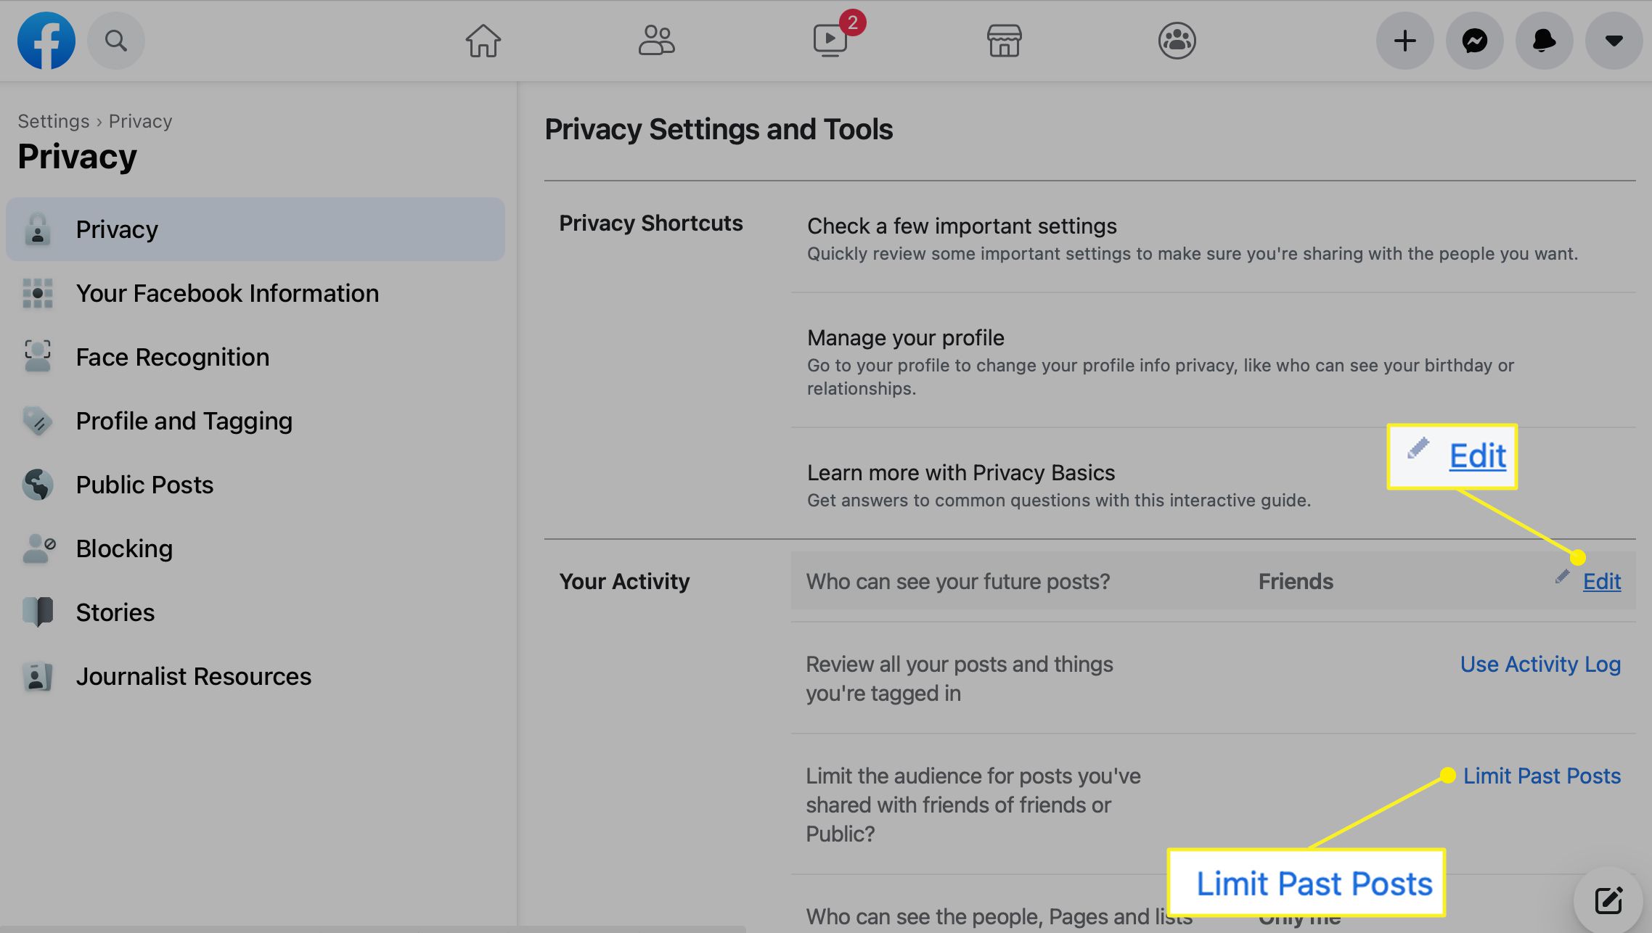
Task: Click the new message compose icon
Action: [1609, 900]
